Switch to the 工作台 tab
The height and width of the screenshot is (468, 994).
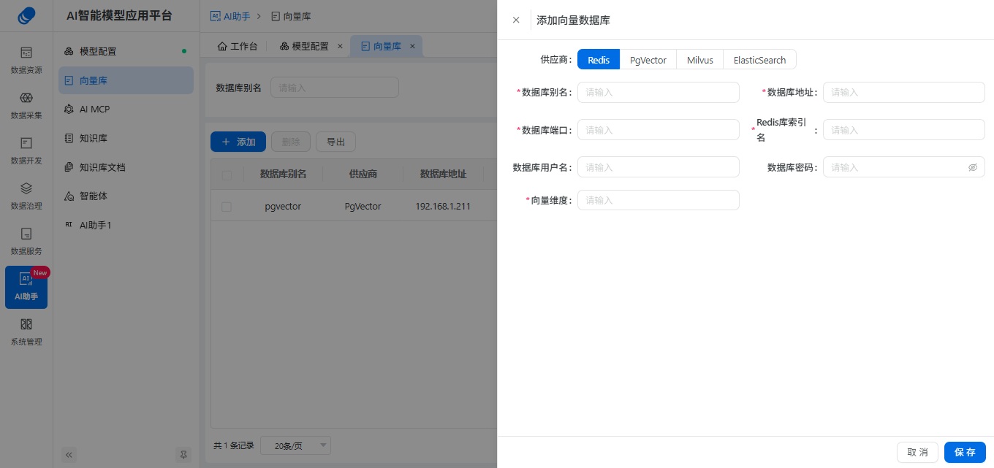(238, 46)
